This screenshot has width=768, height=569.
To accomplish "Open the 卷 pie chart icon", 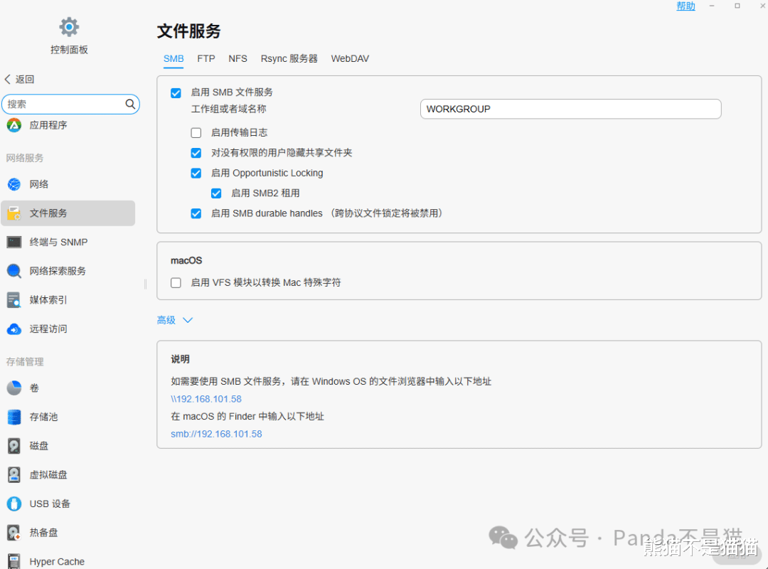I will (x=14, y=388).
